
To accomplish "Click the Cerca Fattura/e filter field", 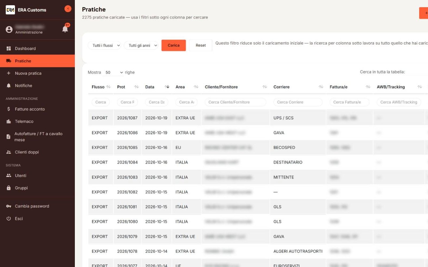I will [x=349, y=102].
